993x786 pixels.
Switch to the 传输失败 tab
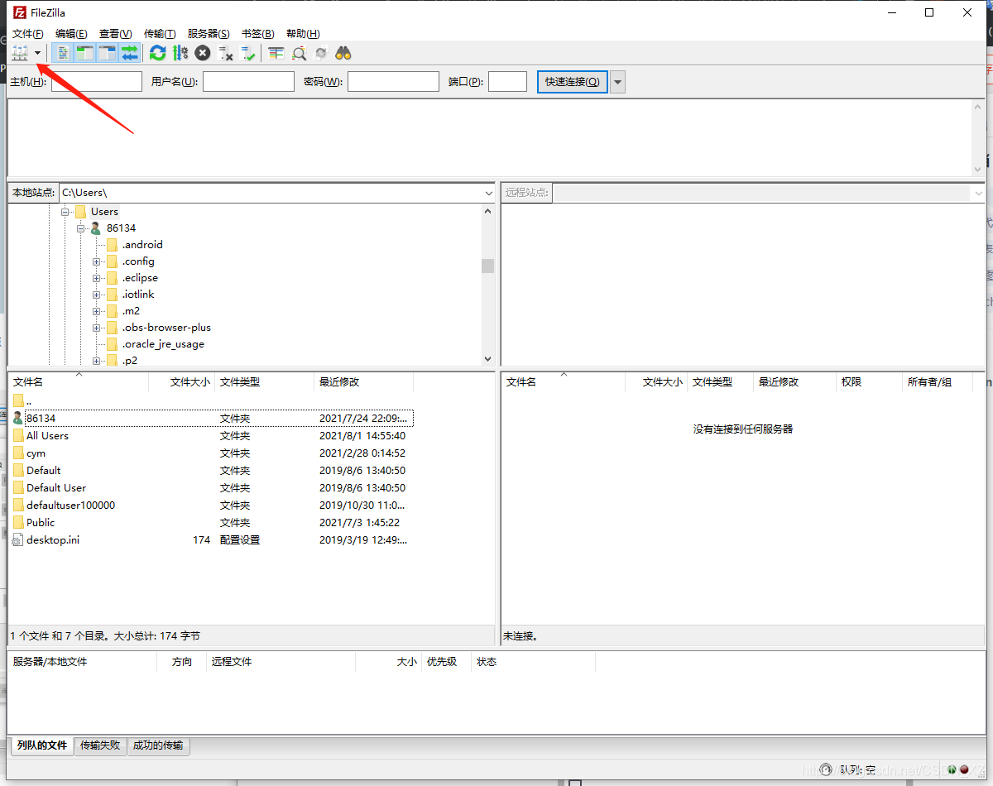click(100, 745)
